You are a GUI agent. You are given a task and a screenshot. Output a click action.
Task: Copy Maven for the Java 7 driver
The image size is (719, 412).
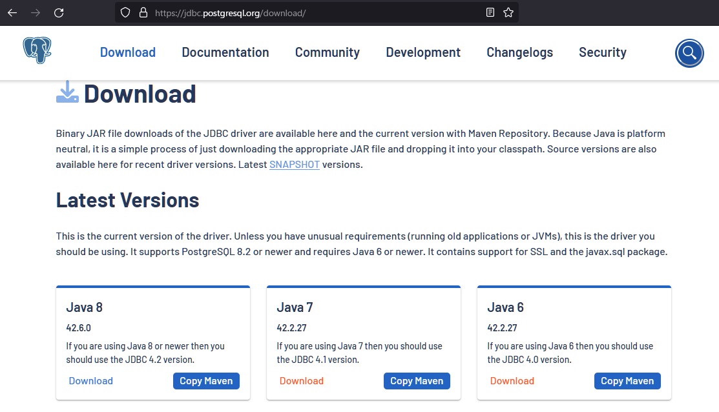417,381
